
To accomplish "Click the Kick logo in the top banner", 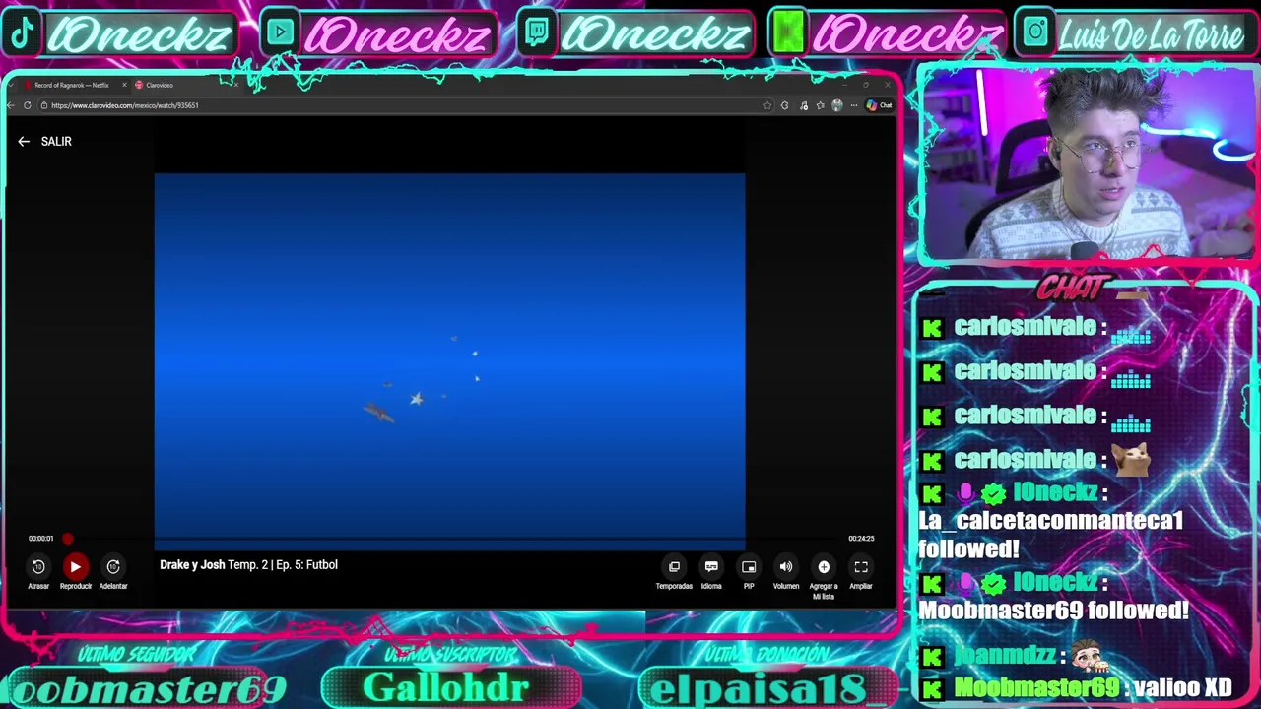I will (x=787, y=33).
